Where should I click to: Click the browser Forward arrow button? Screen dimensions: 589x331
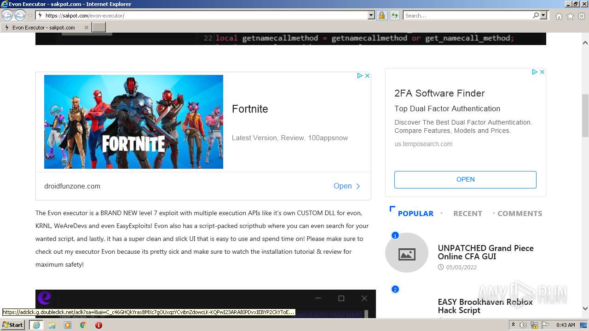tap(20, 15)
